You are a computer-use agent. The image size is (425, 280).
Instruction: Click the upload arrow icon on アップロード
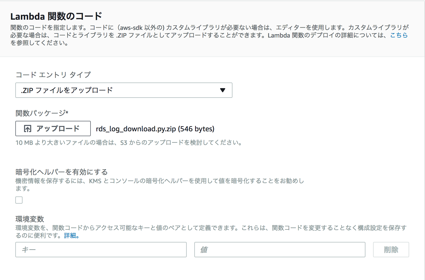pyautogui.click(x=28, y=129)
